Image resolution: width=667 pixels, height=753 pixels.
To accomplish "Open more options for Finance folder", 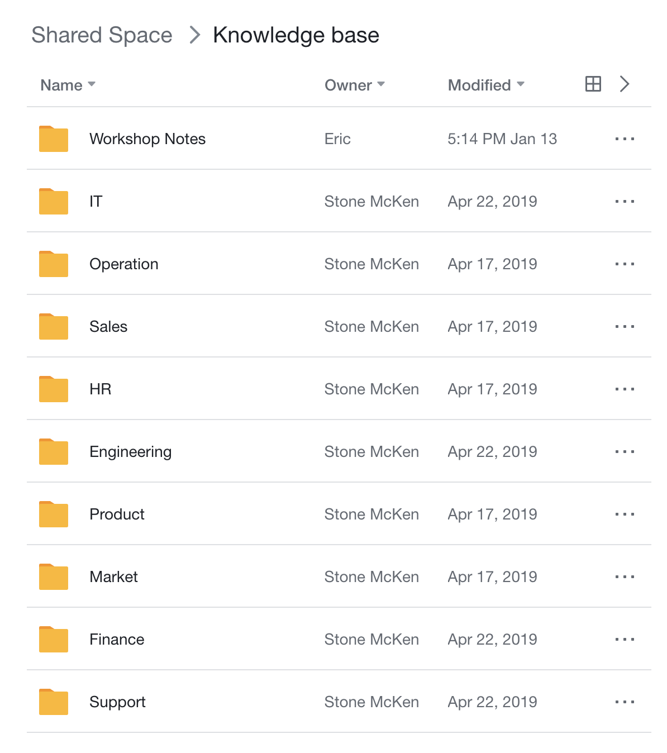I will (x=625, y=640).
